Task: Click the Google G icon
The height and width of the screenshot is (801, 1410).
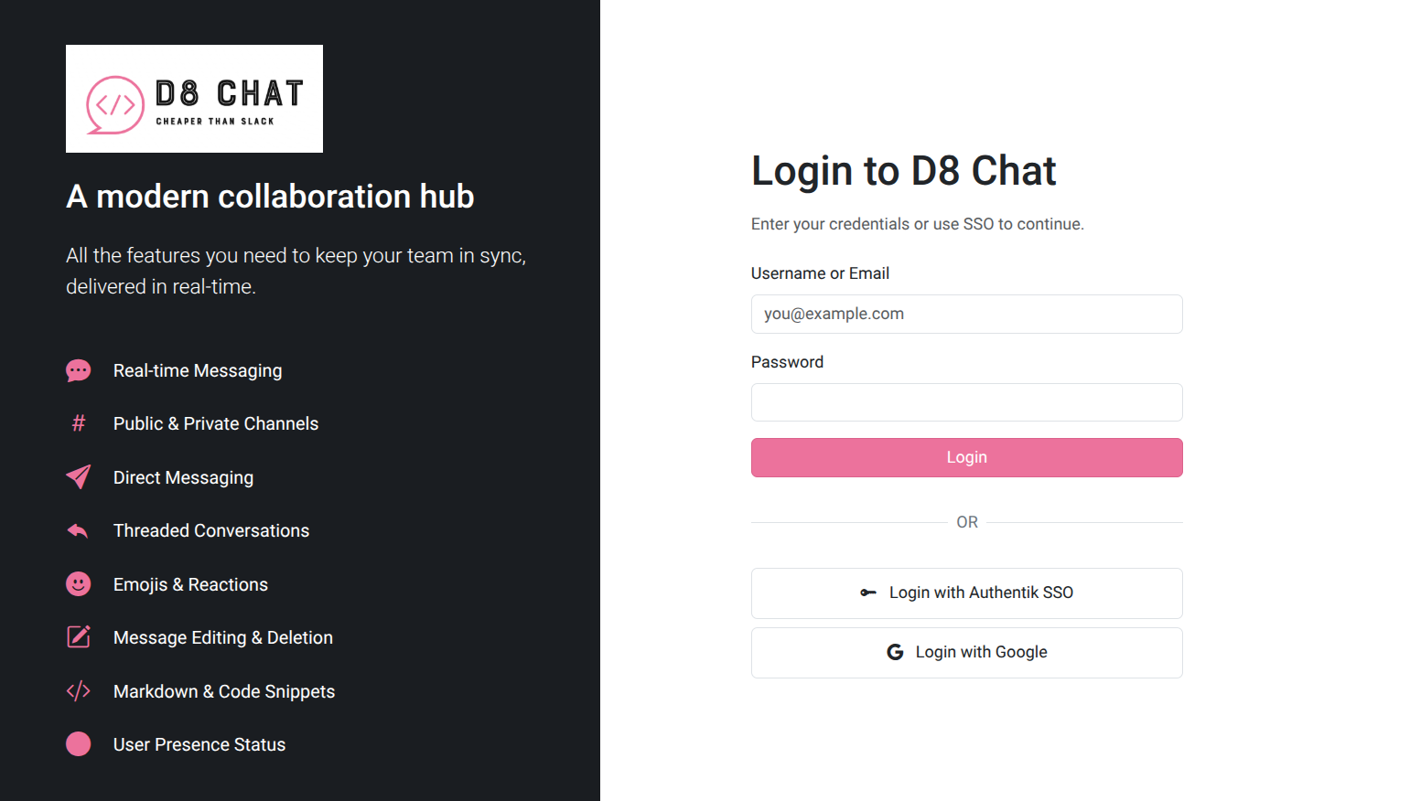Action: coord(895,652)
